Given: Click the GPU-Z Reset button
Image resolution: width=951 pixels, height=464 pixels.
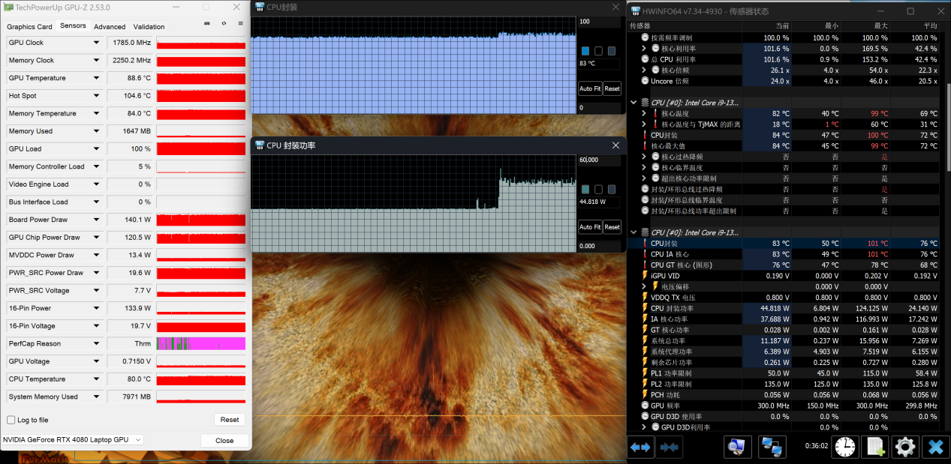Looking at the screenshot, I should (230, 420).
